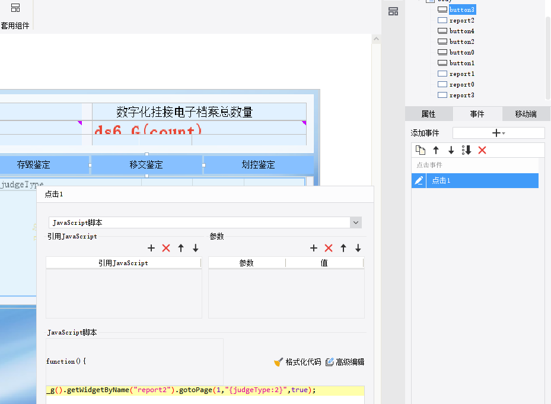Image resolution: width=551 pixels, height=404 pixels.
Task: Move event up with arrow icon
Action: pos(436,150)
